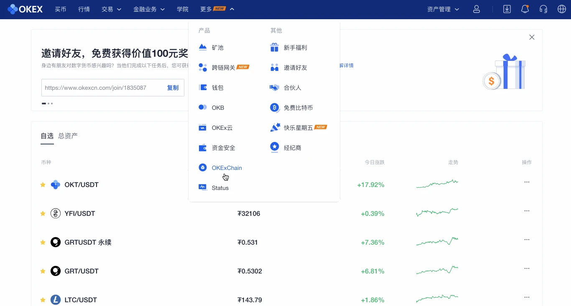Expand the 交易 dropdown menu

(x=111, y=9)
